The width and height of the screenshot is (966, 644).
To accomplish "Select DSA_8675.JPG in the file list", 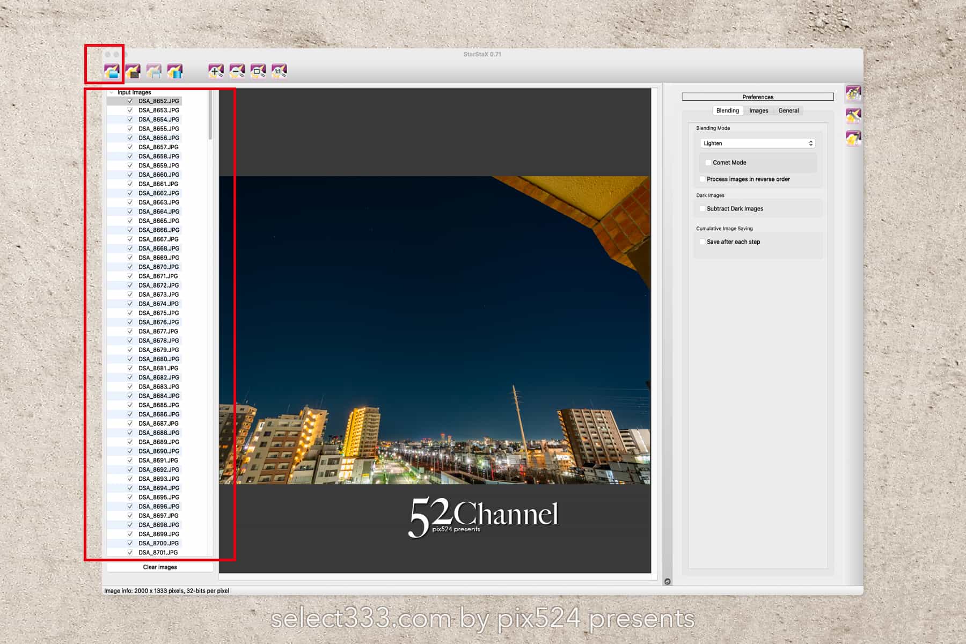I will click(x=158, y=313).
